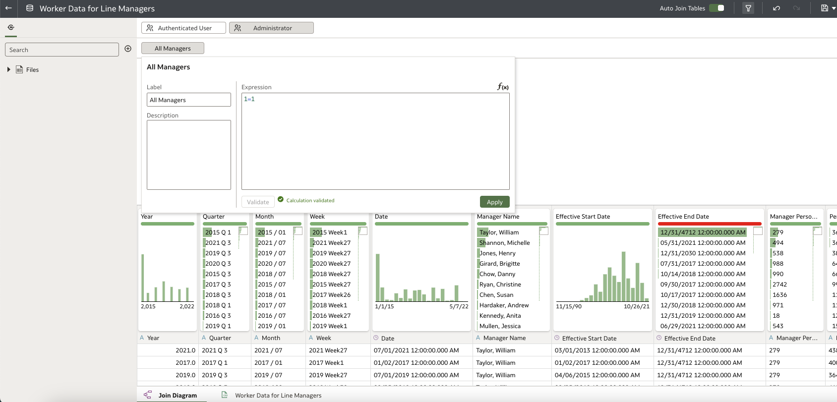Save the dataset with the disk icon

[x=824, y=8]
